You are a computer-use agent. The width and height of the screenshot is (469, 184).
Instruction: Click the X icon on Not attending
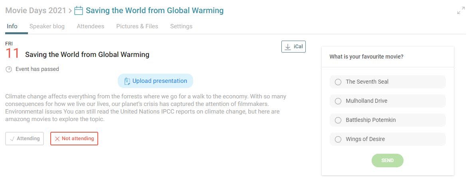(x=57, y=139)
